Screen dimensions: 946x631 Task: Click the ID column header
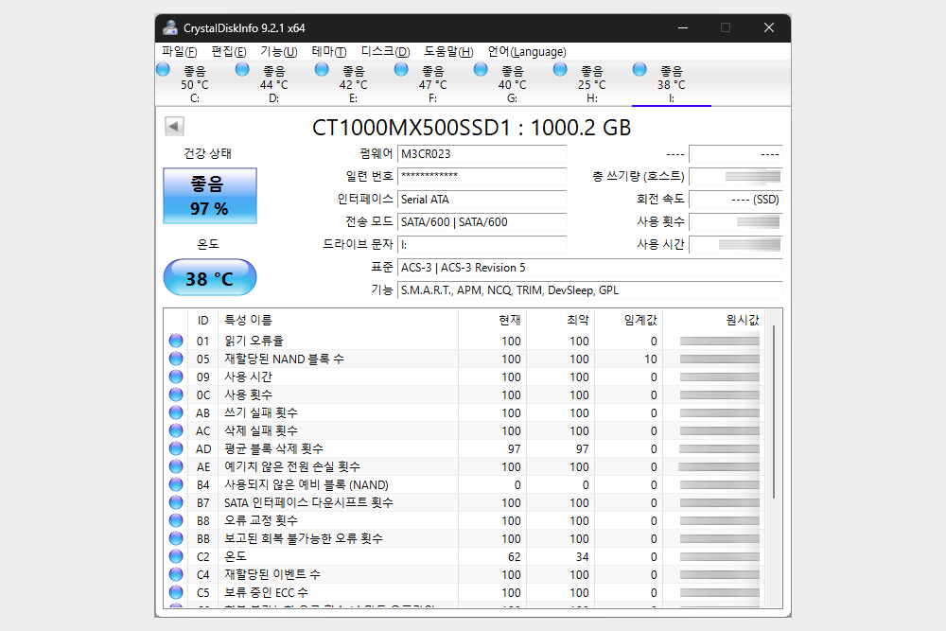click(202, 321)
